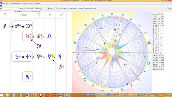Click the Scorpio sign on the chart wheel
172x97 pixels.
139,26
